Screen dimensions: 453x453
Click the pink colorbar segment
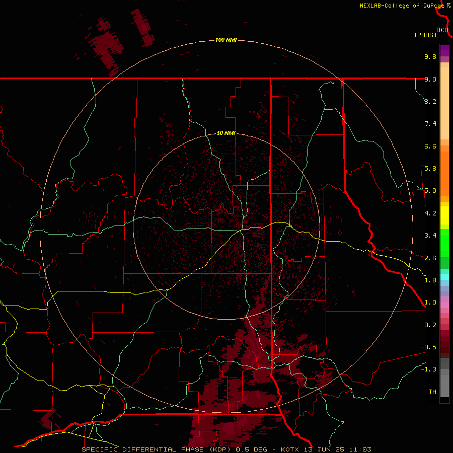click(x=444, y=305)
